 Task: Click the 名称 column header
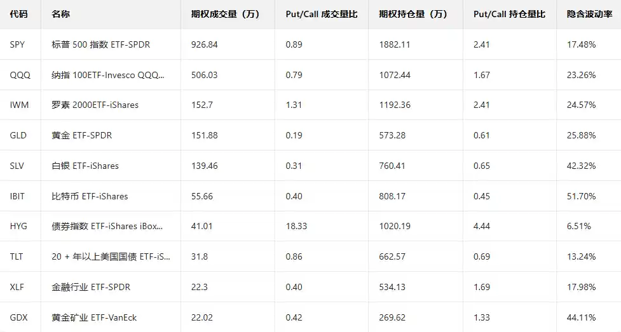61,14
